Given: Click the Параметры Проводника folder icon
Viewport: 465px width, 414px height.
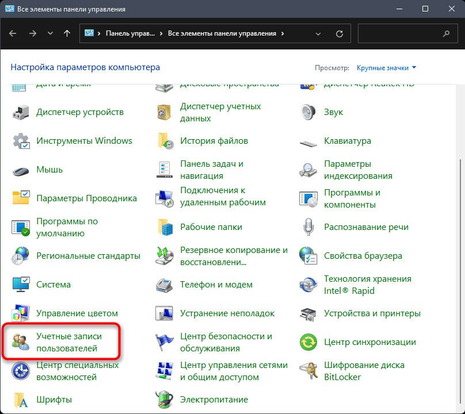Looking at the screenshot, I should 21,198.
